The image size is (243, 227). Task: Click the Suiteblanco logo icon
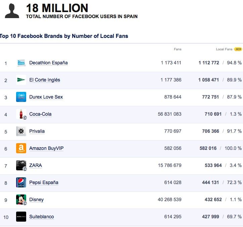pos(21,217)
